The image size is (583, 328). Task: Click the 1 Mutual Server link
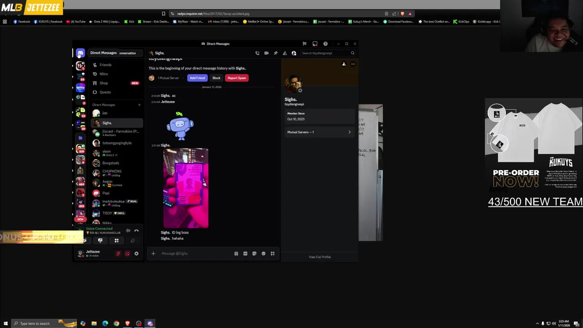(168, 78)
